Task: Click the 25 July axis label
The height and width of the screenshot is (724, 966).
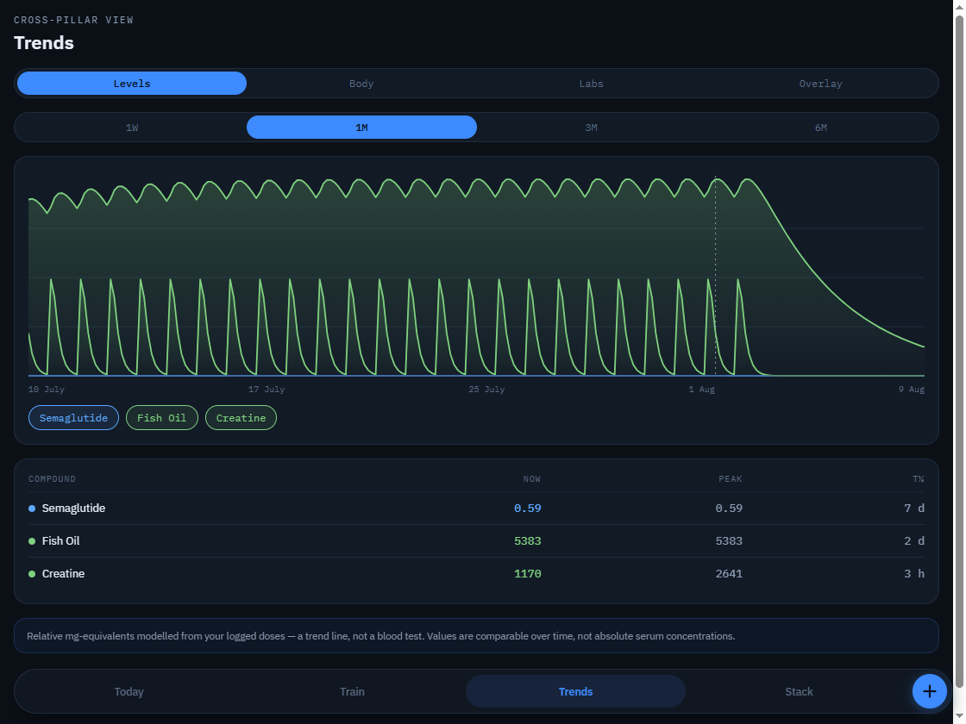Action: click(x=486, y=389)
